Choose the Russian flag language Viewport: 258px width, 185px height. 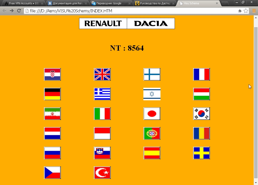(52, 153)
